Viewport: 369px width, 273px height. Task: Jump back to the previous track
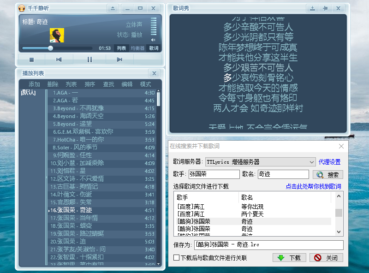click(59, 59)
